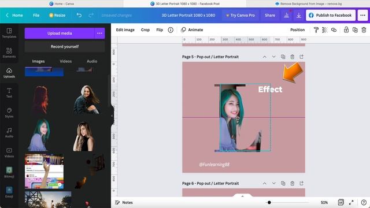The height and width of the screenshot is (208, 370).
Task: Select the teal-haired woman upload thumbnail
Action: pyautogui.click(x=39, y=135)
